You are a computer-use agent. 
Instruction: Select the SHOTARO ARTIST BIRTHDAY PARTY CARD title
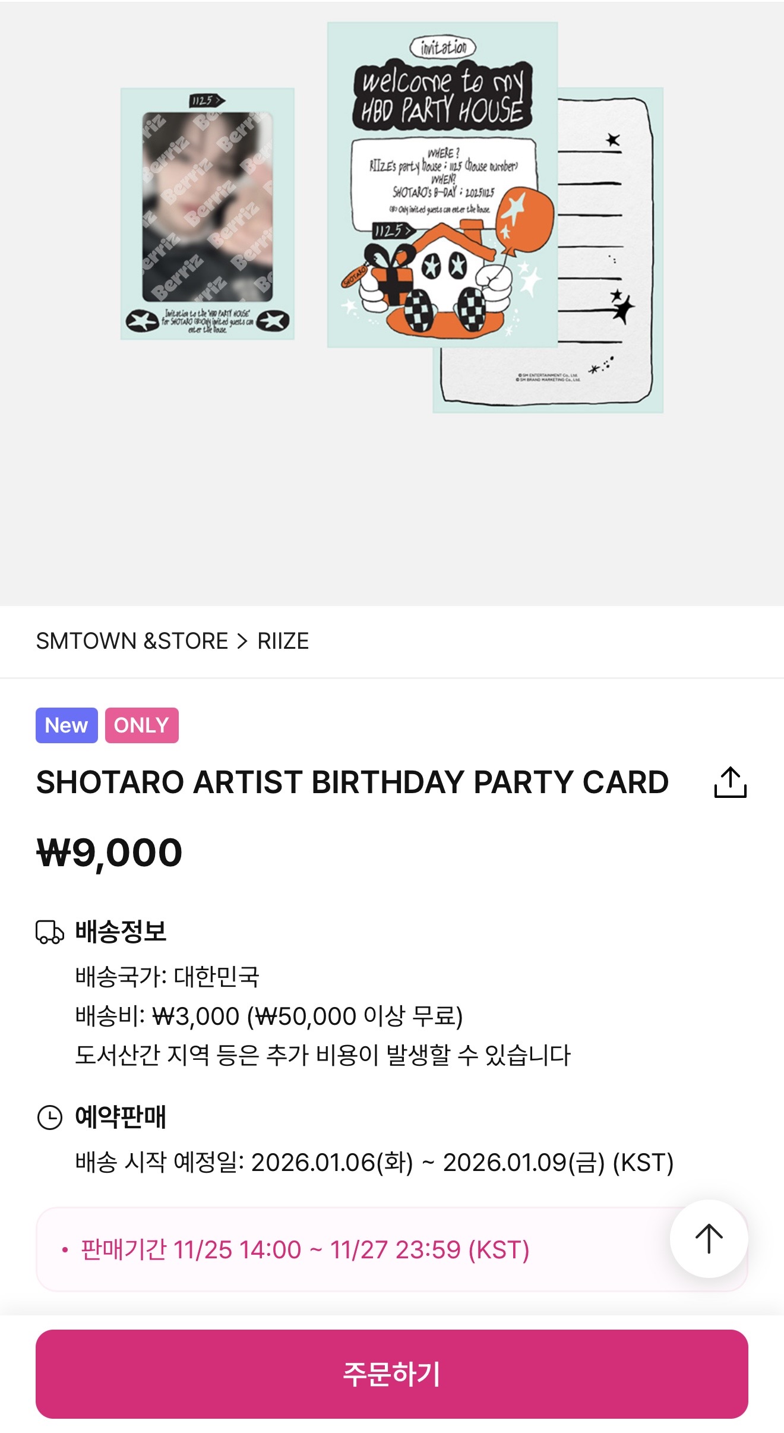[x=352, y=782]
